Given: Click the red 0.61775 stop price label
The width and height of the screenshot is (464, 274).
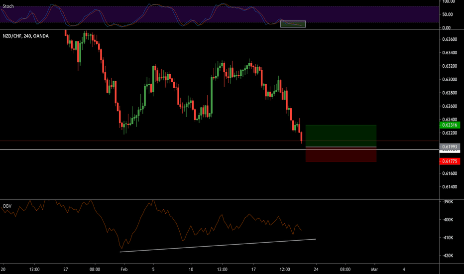Looking at the screenshot, I should click(x=450, y=161).
